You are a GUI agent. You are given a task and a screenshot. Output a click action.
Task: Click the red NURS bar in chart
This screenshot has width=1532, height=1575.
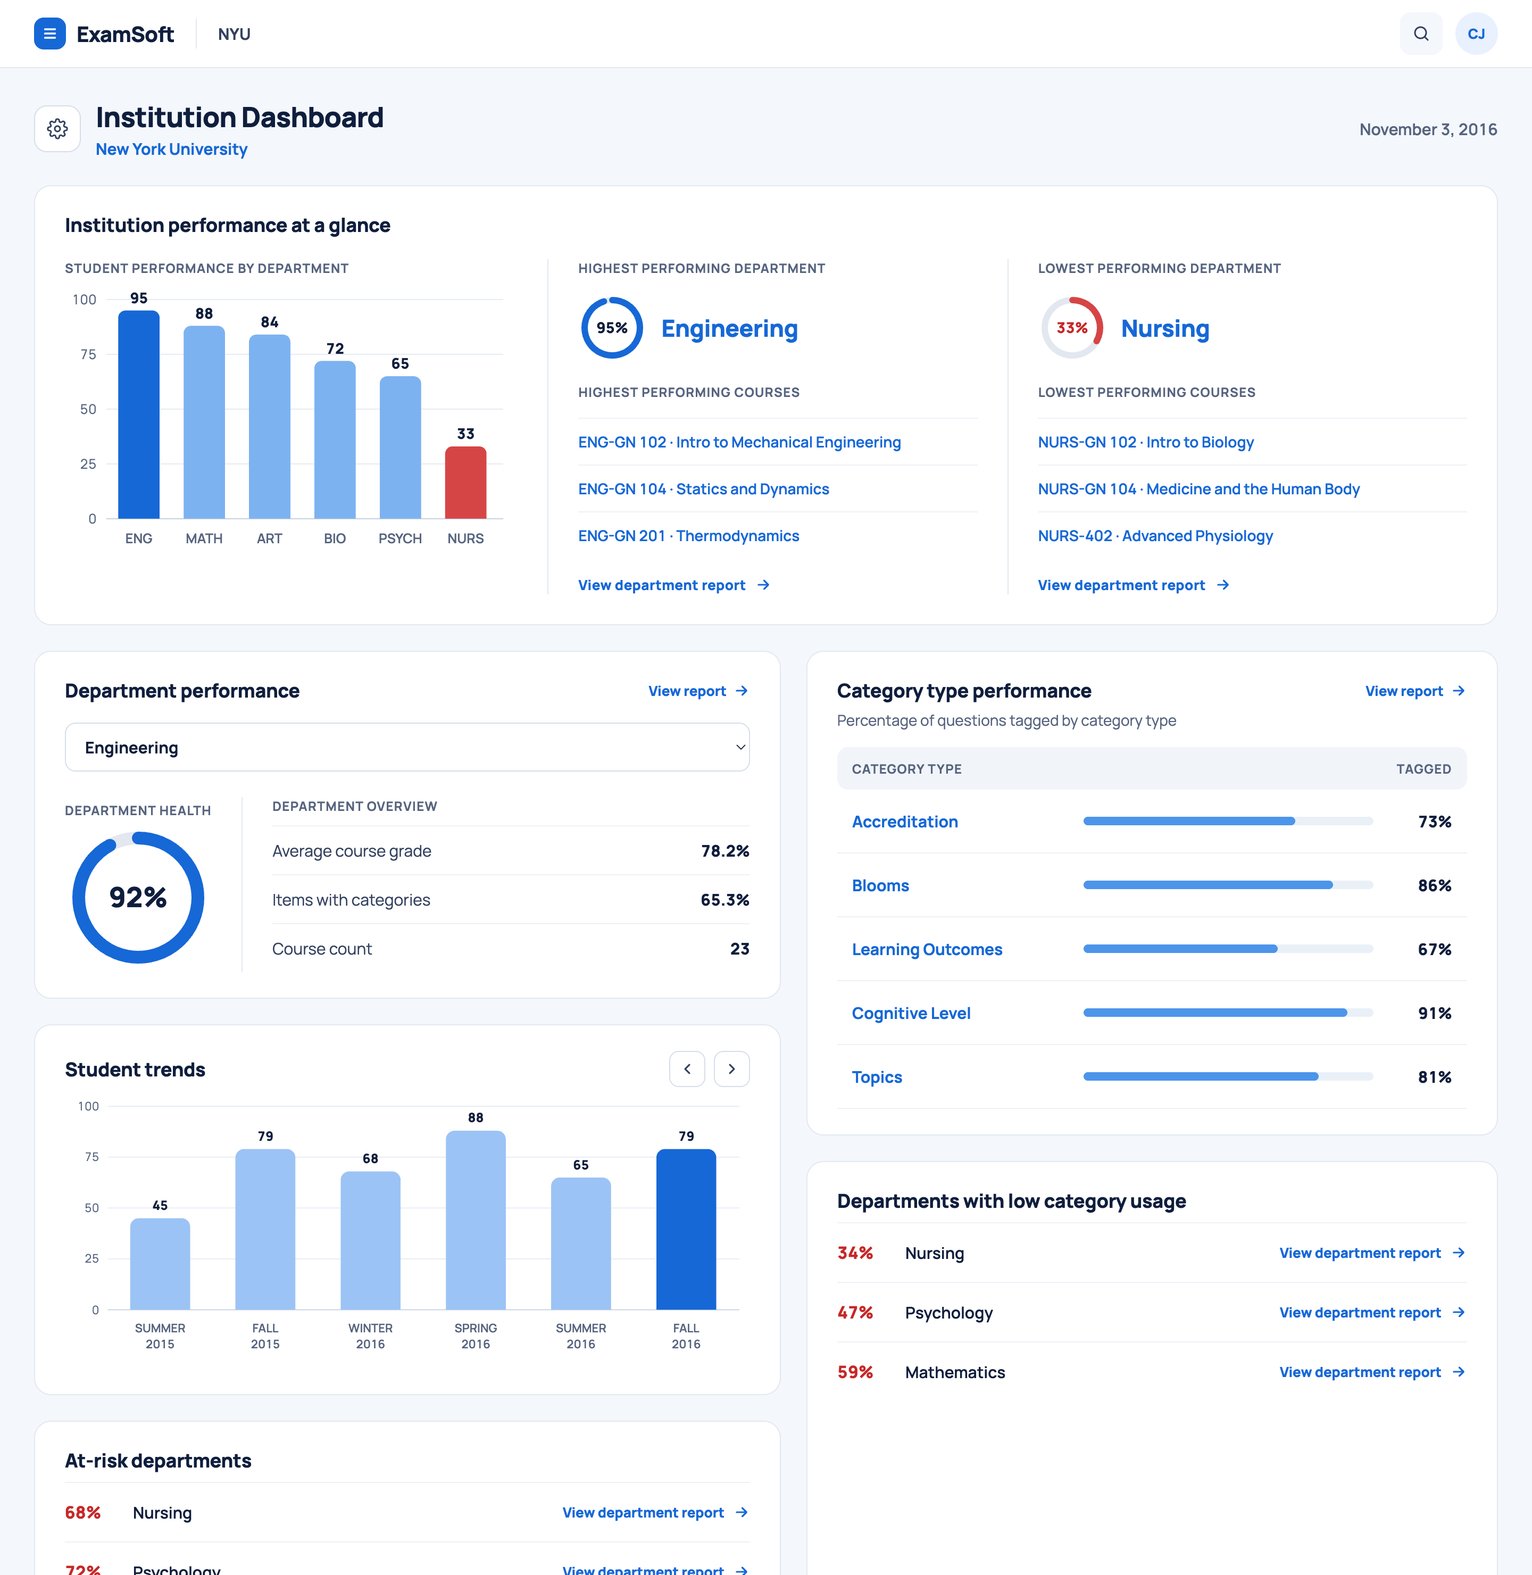click(465, 482)
